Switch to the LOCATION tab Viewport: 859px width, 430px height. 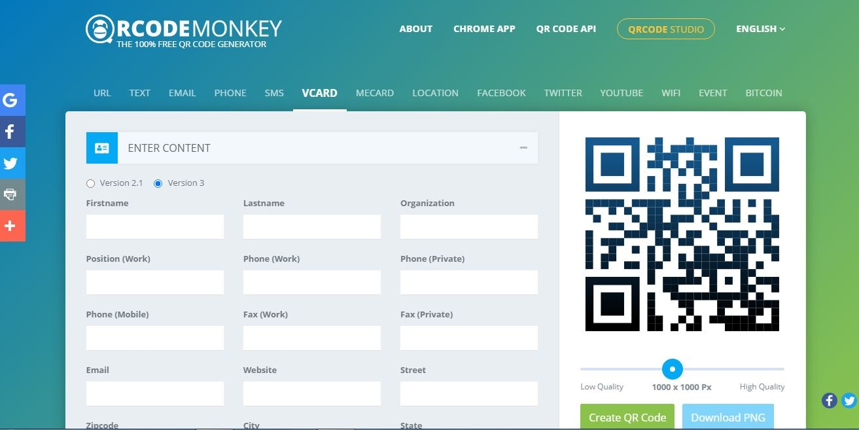[435, 93]
